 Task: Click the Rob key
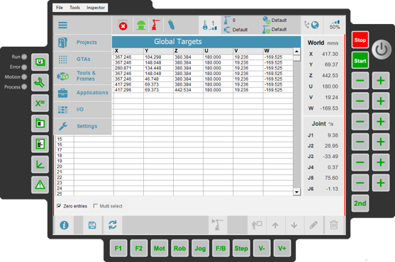click(179, 249)
